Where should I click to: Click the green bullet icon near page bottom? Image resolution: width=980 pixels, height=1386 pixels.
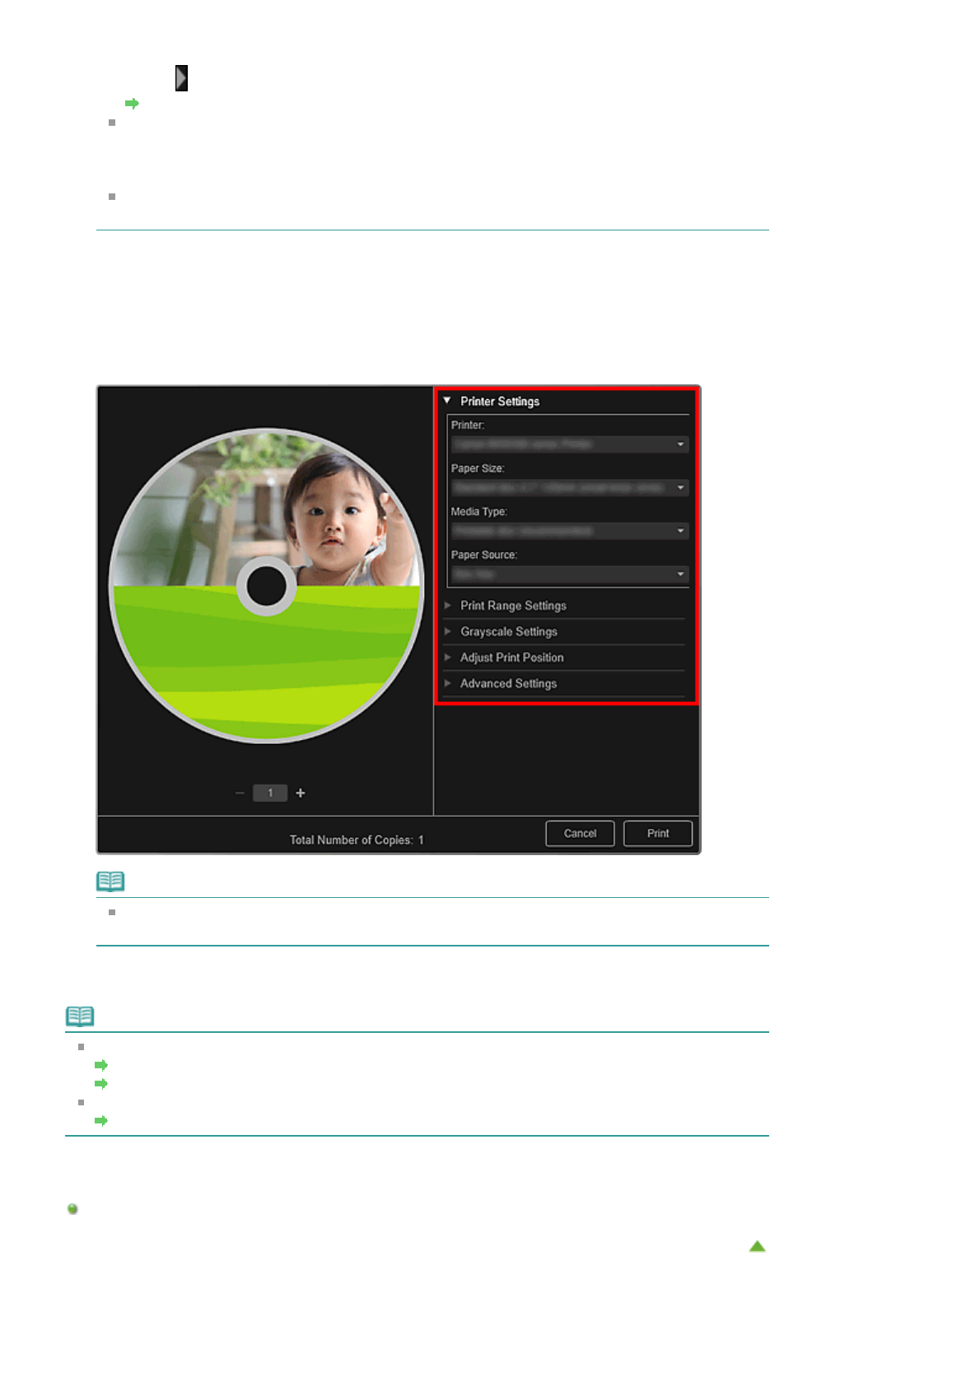72,1209
